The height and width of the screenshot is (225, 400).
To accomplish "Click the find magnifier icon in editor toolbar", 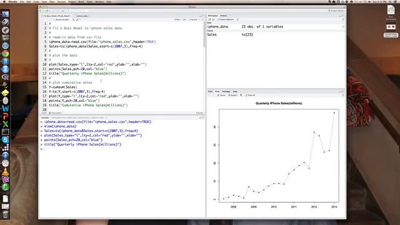I will point(74,19).
